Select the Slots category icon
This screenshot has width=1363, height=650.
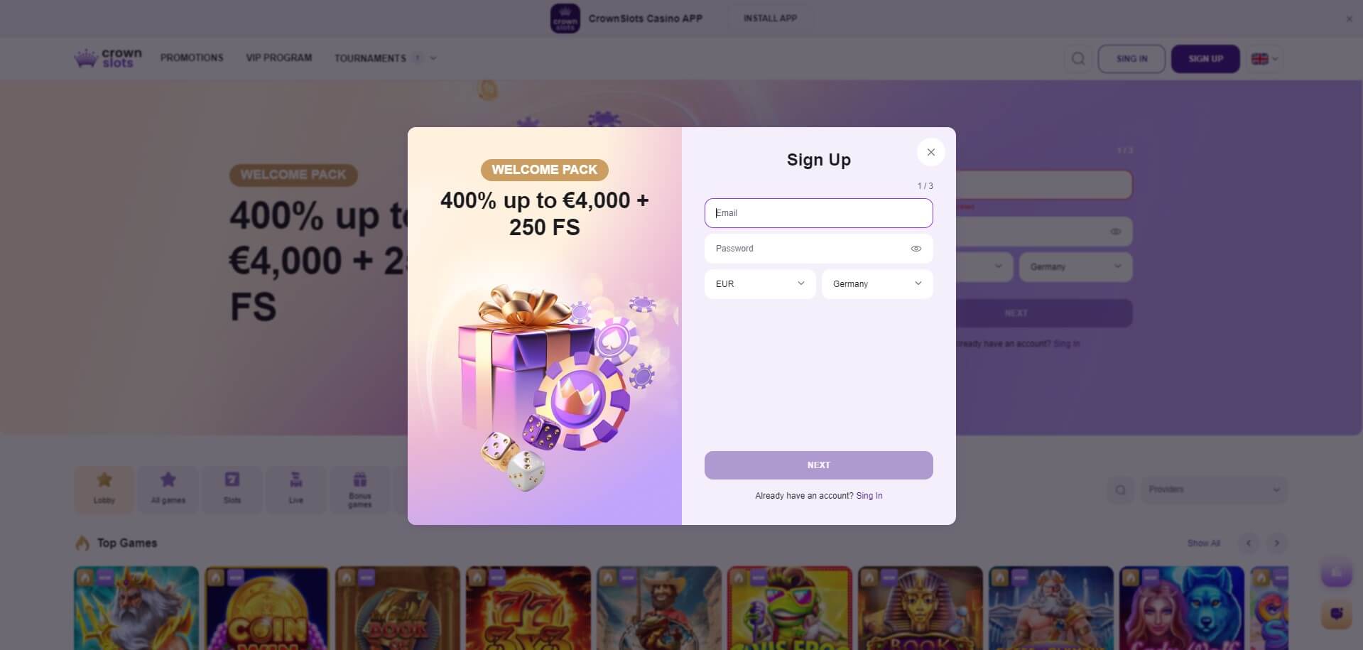tap(232, 489)
